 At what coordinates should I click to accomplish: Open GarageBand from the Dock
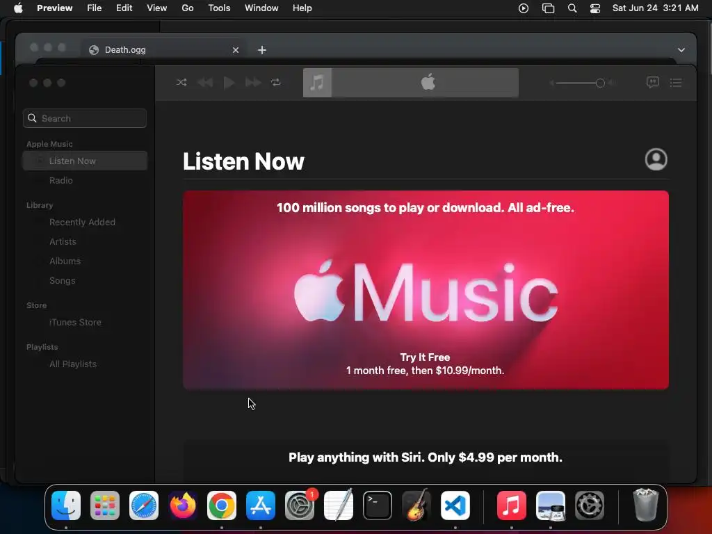tap(416, 505)
